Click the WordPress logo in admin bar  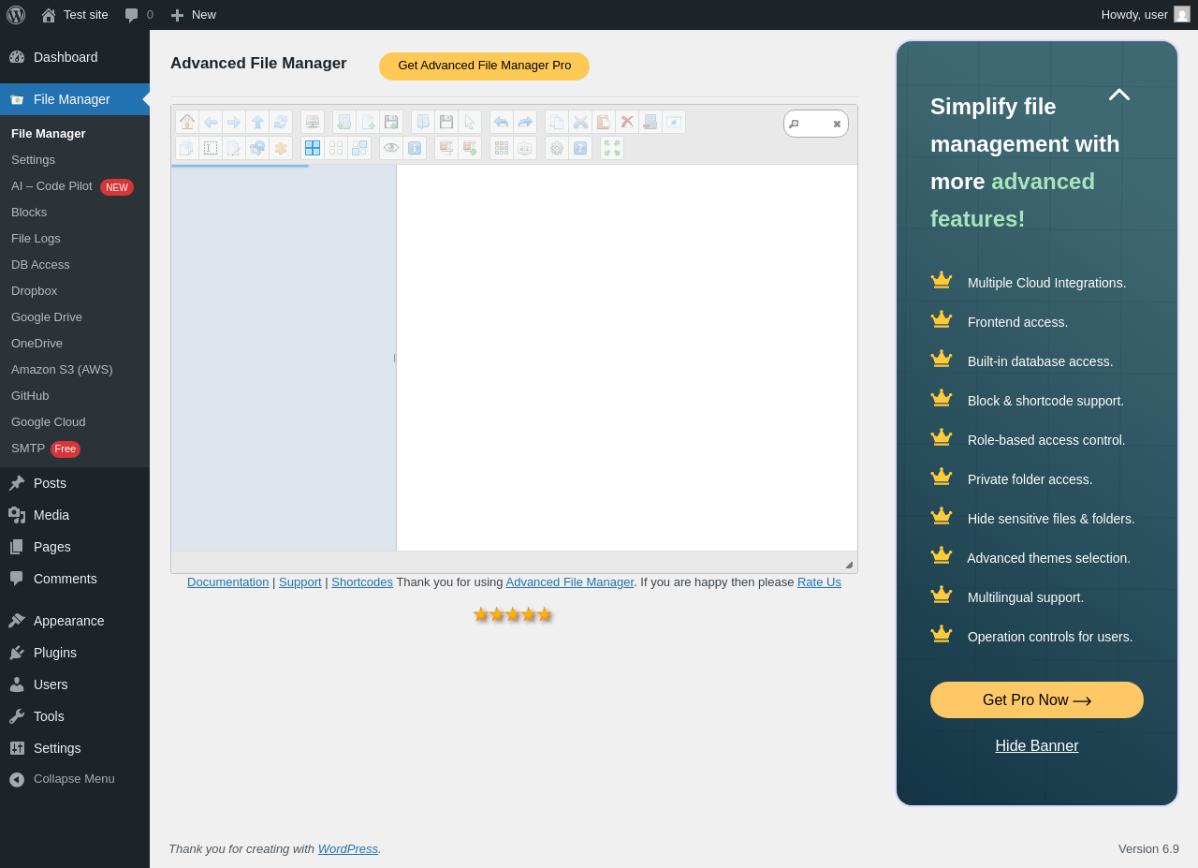(x=16, y=15)
